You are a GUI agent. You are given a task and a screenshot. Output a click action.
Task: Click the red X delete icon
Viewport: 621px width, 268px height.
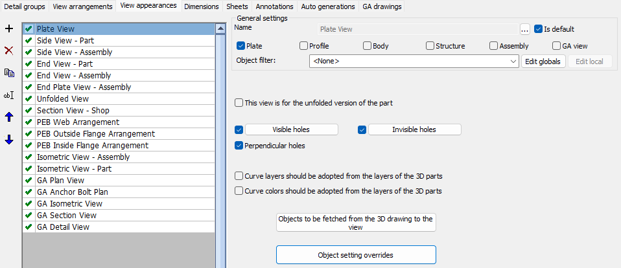9,50
